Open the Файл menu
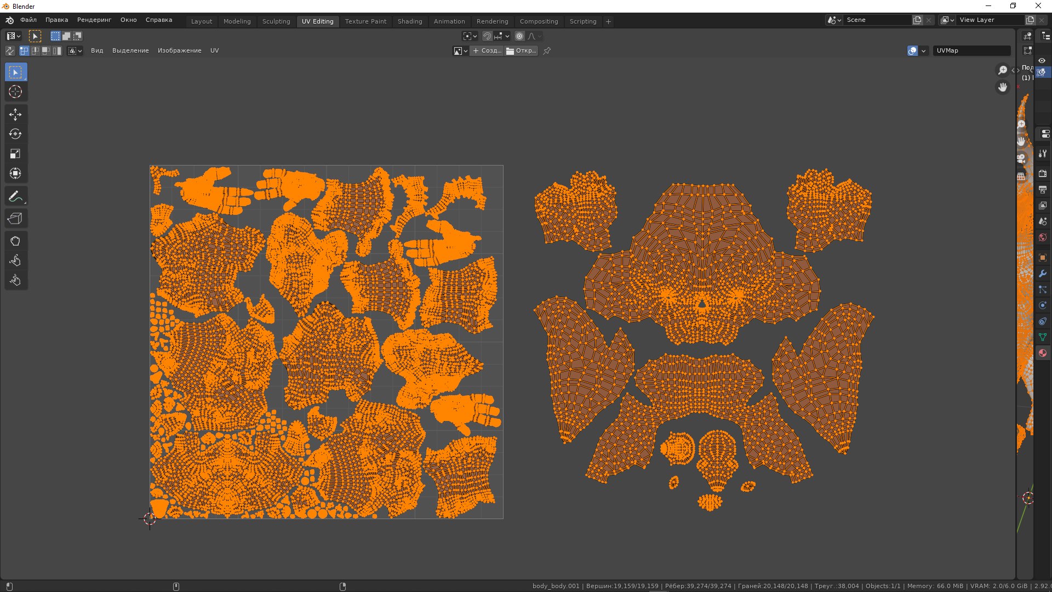This screenshot has width=1052, height=592. (x=28, y=20)
